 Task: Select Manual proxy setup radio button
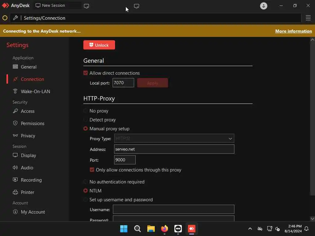(x=86, y=129)
